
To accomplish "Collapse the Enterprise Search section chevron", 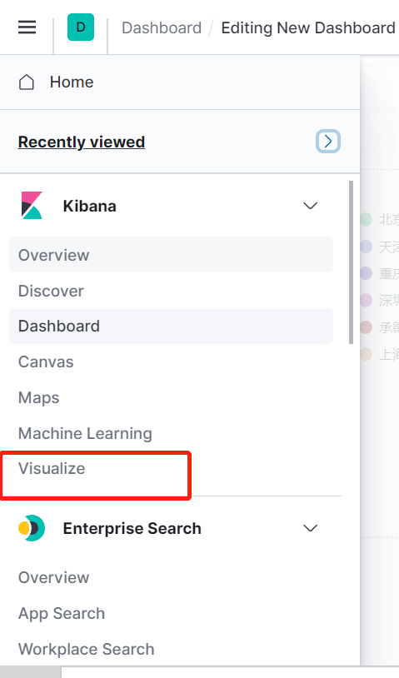I will 311,528.
